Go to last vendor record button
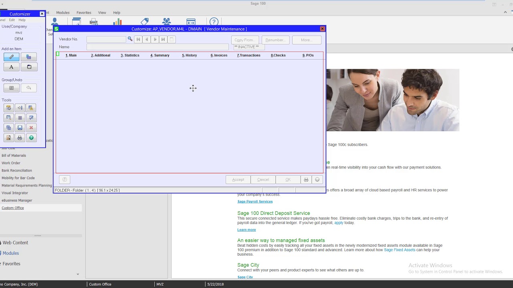This screenshot has height=288, width=513. point(163,39)
